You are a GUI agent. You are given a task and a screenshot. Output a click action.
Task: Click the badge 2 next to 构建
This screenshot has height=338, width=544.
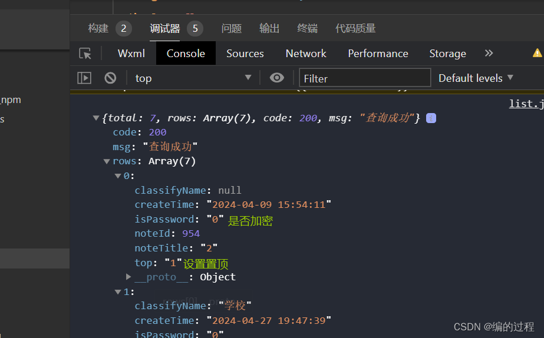coord(124,28)
